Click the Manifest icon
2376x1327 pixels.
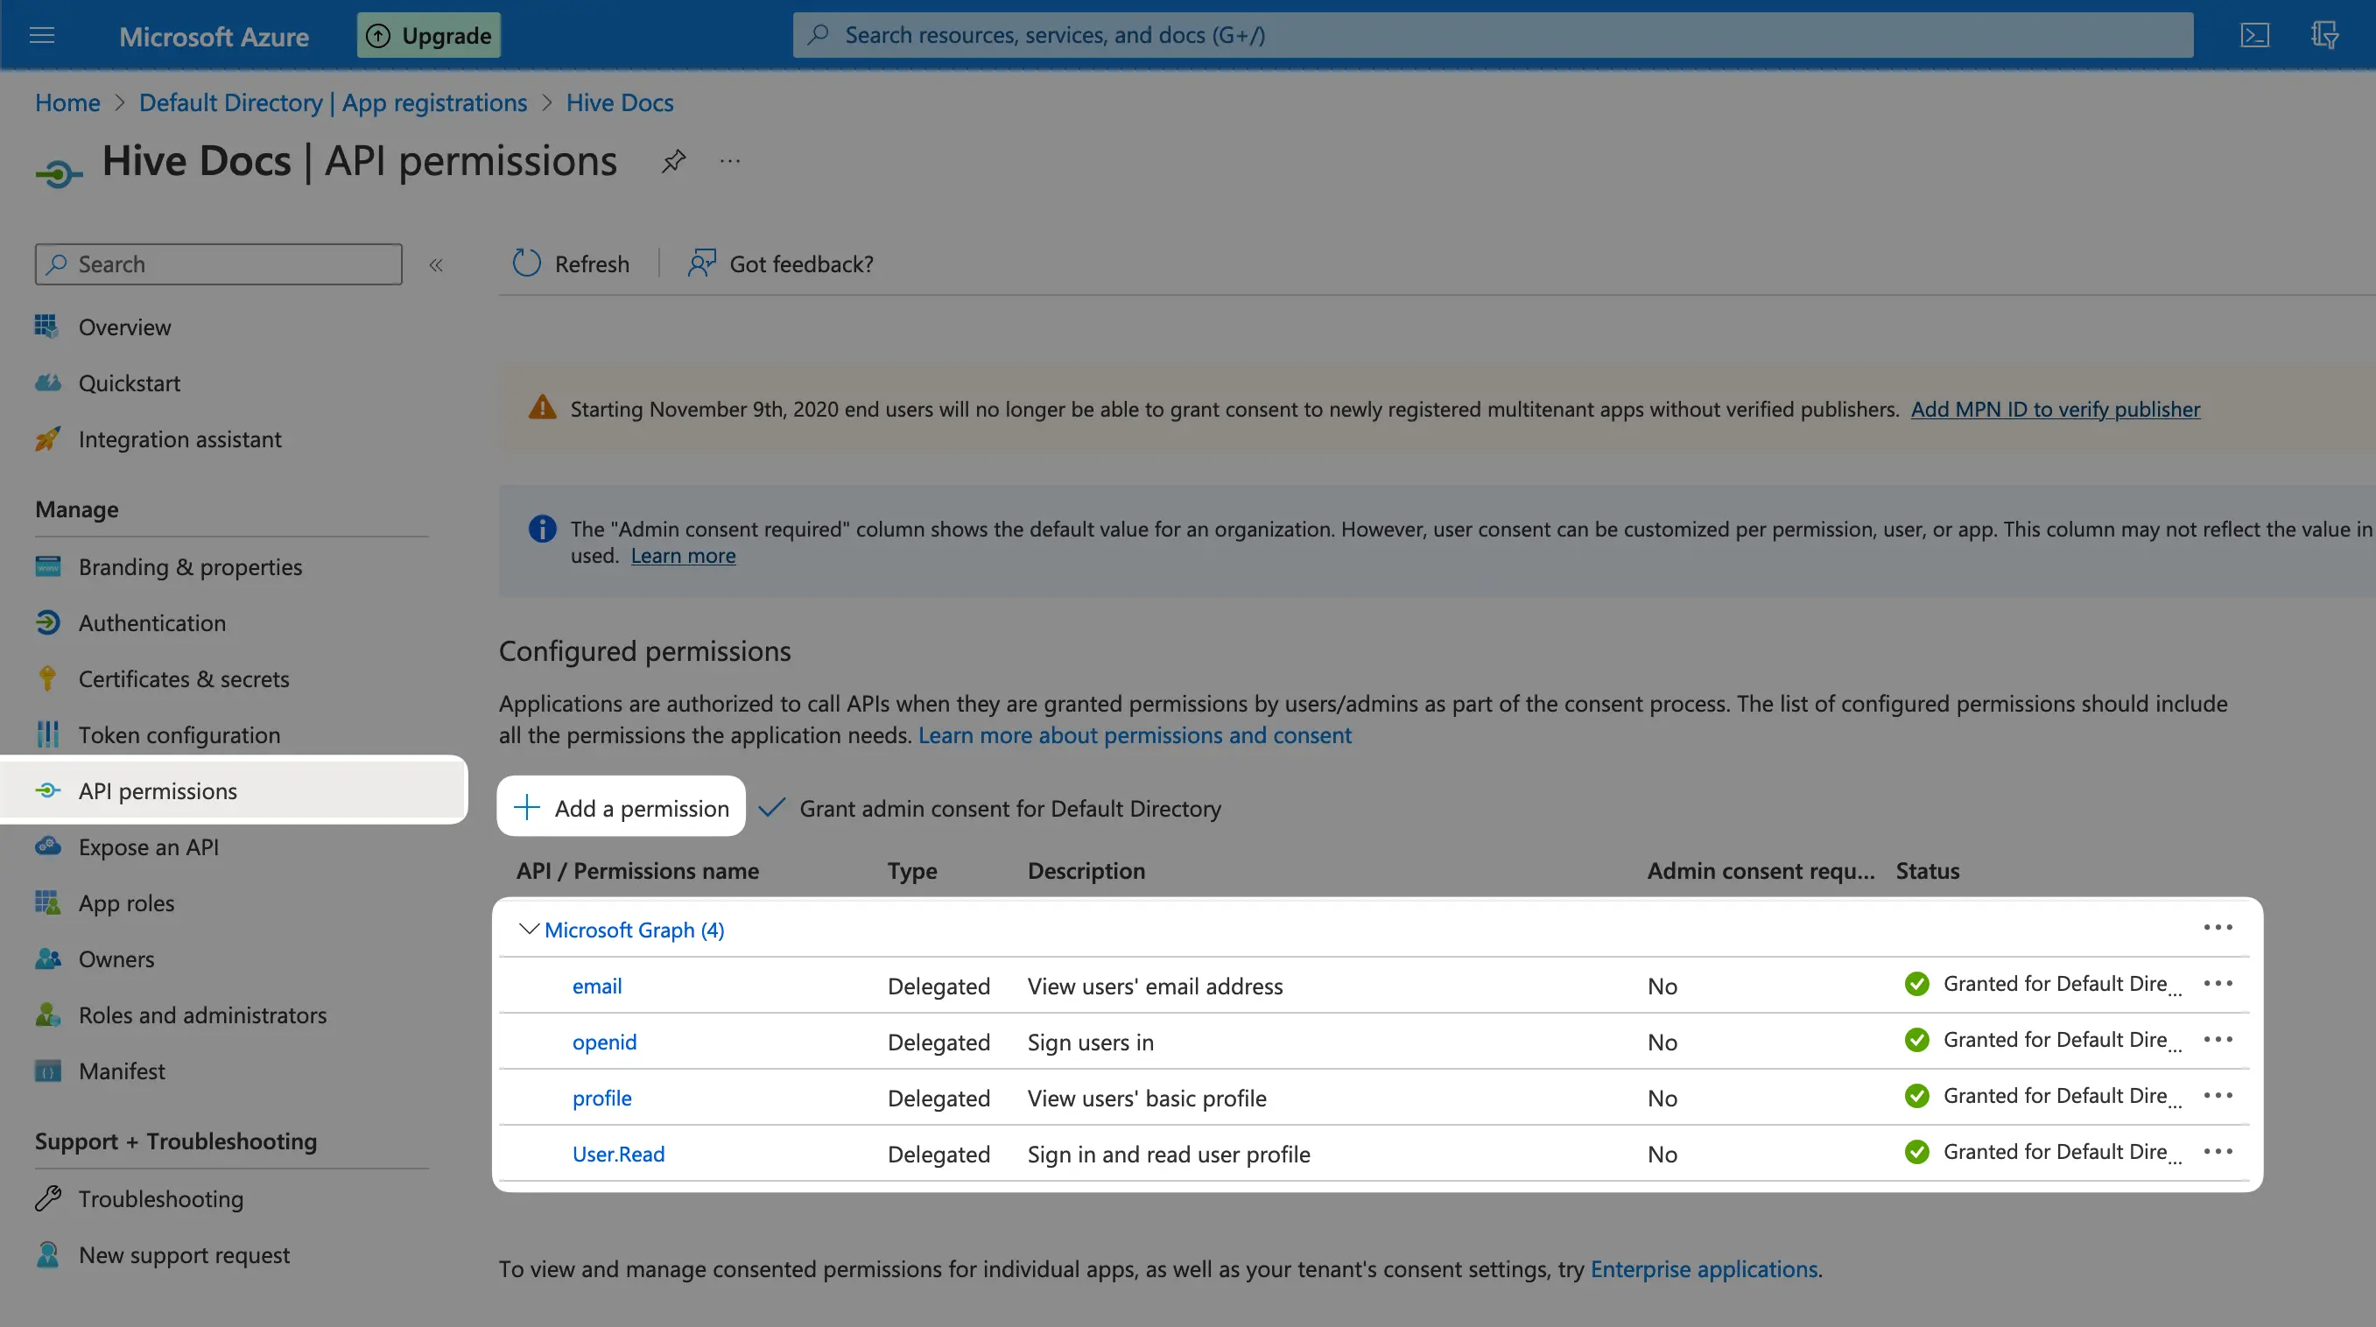[47, 1071]
